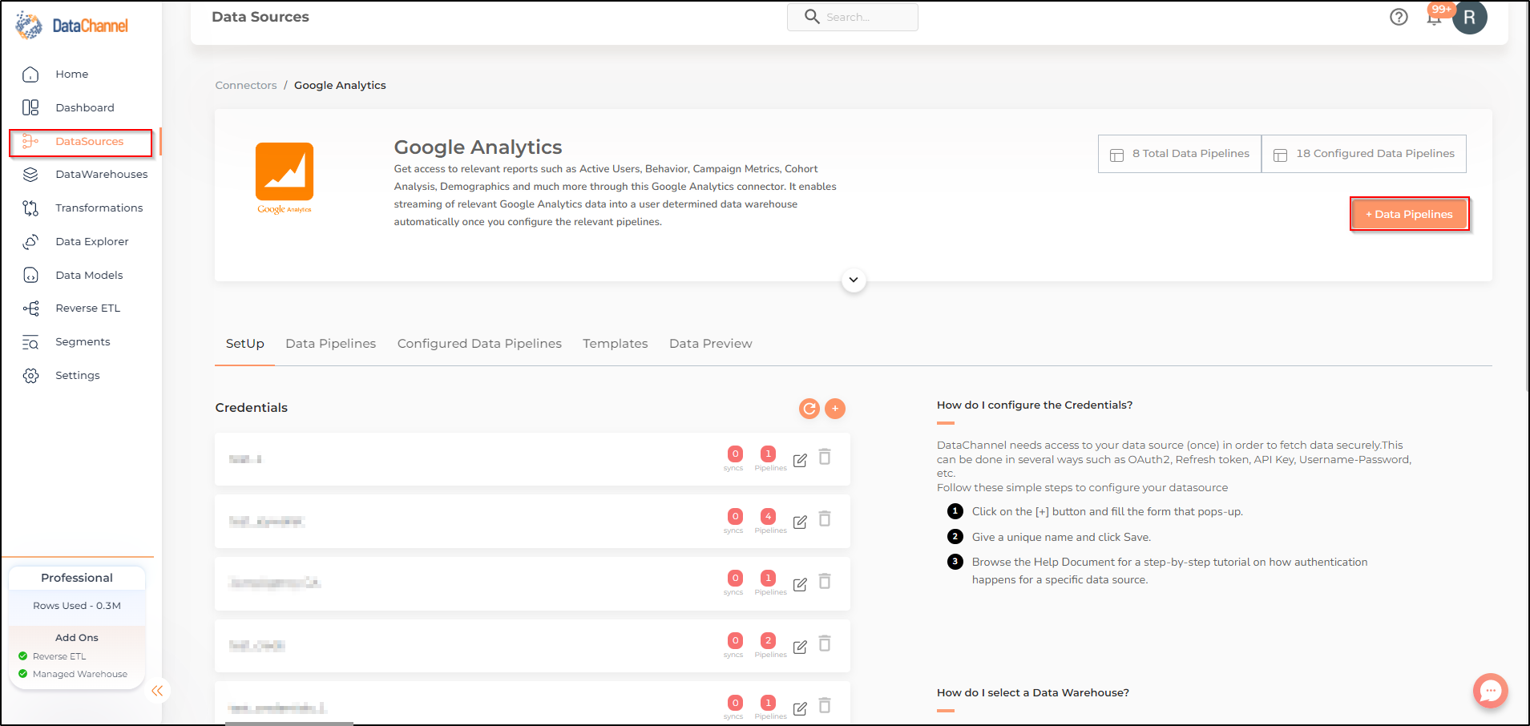Click the Connectors breadcrumb link

pyautogui.click(x=246, y=85)
